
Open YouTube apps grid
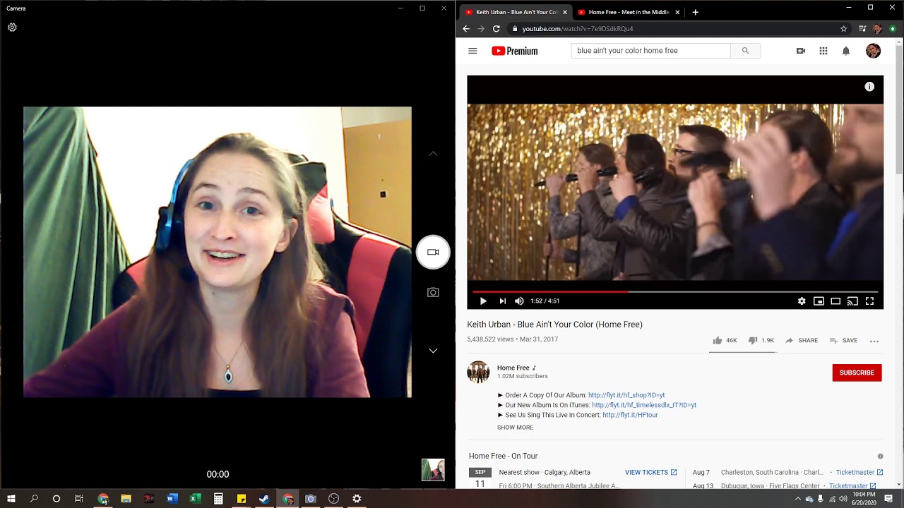(x=823, y=51)
